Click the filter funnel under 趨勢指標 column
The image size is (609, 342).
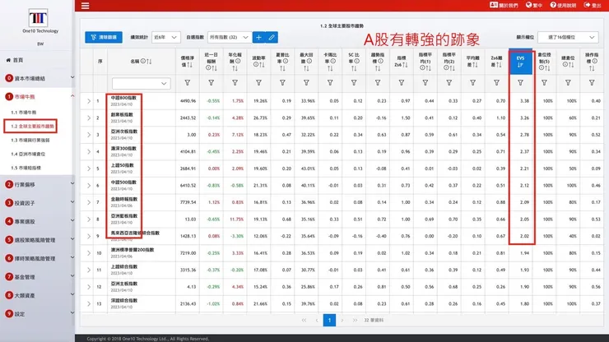click(x=378, y=83)
